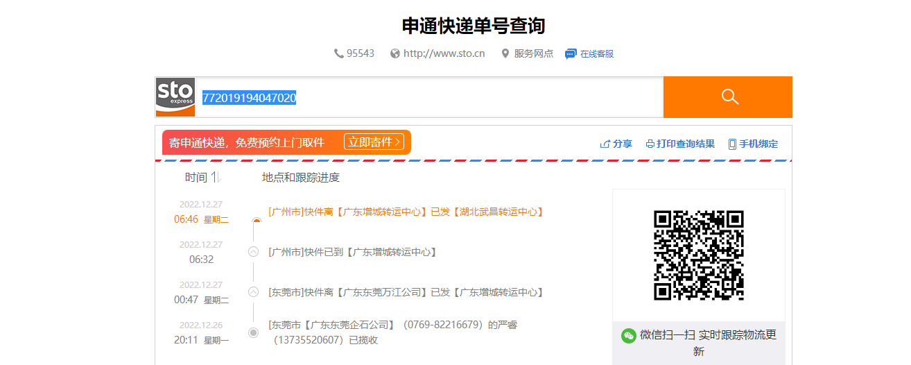Click the 06:46 星期二 timestamp
This screenshot has height=365, width=911.
click(x=201, y=219)
